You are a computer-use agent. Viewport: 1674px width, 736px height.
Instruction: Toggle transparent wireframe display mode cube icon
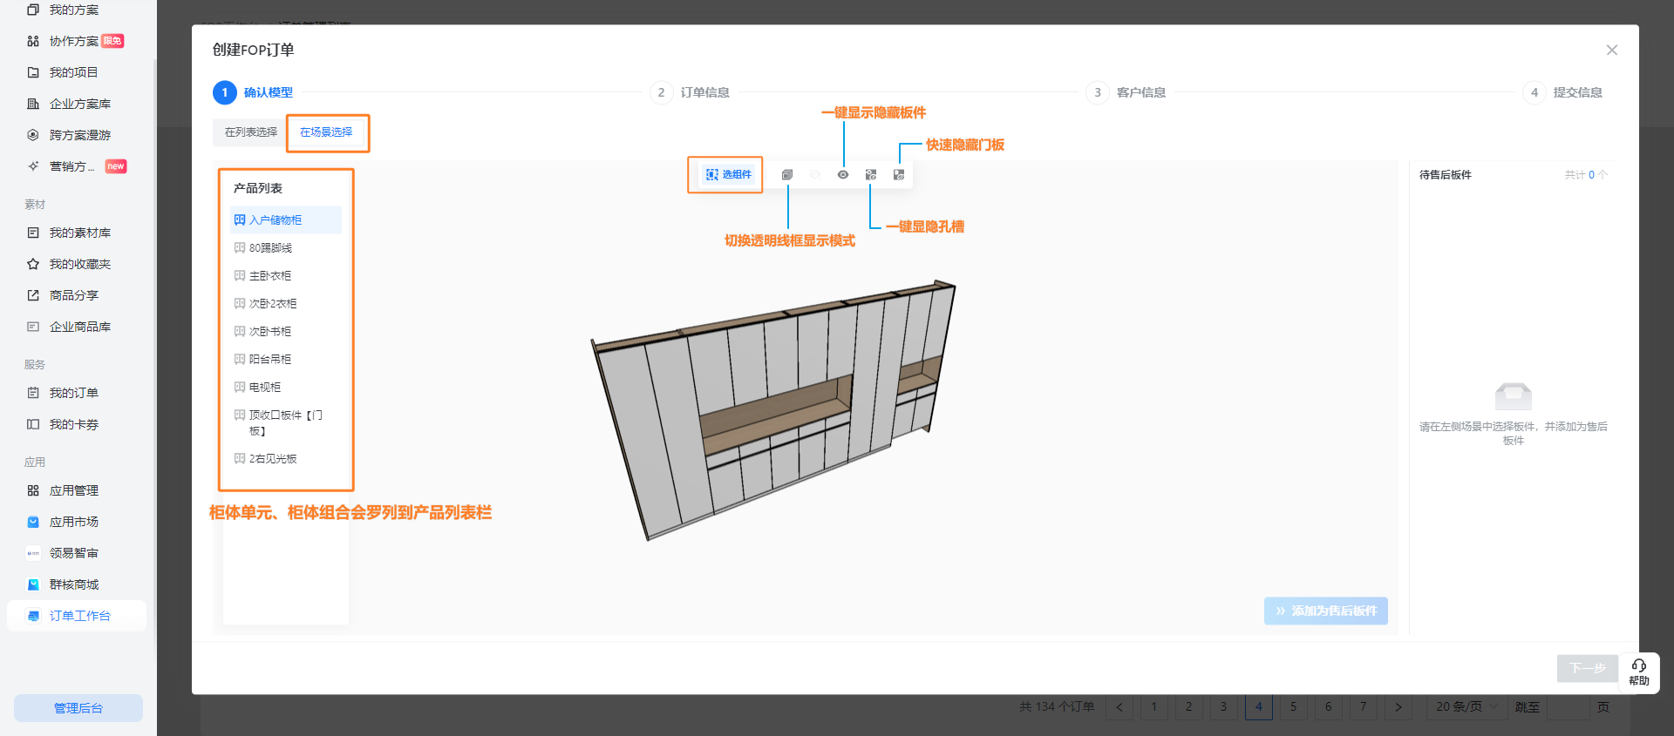[787, 175]
